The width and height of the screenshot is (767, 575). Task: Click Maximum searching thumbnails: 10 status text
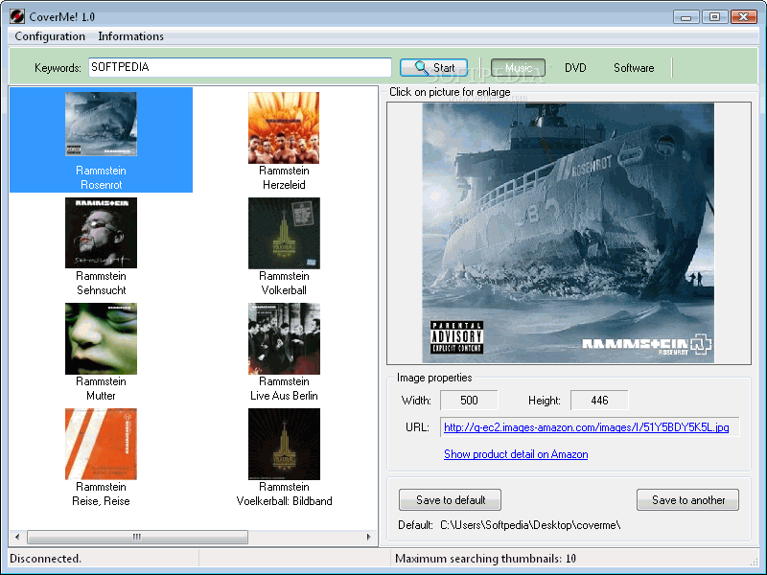pyautogui.click(x=485, y=559)
